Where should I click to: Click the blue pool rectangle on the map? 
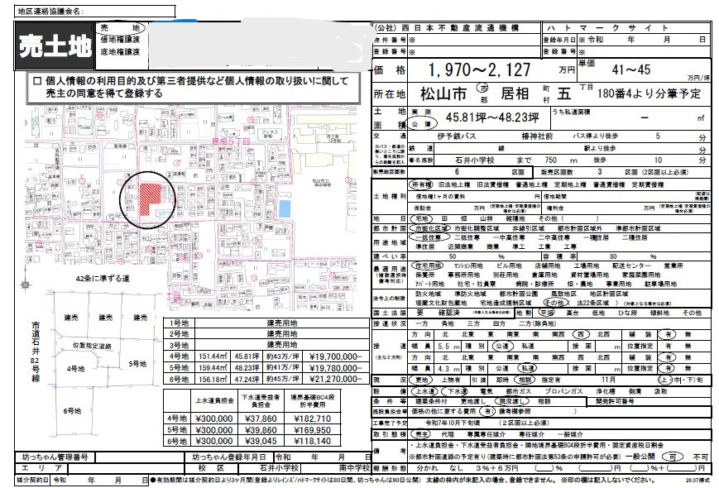point(285,208)
